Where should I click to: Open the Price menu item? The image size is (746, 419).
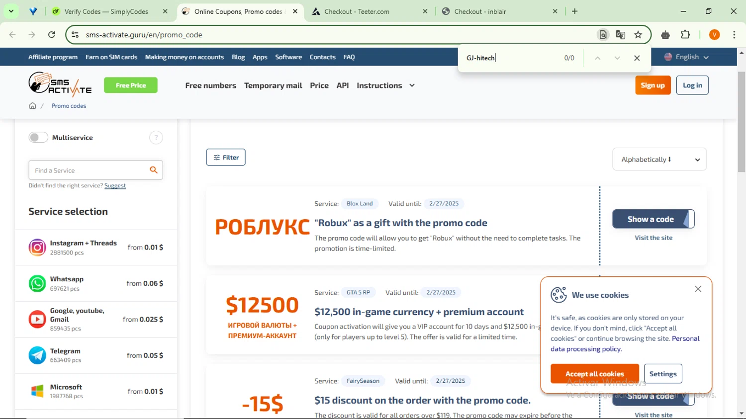click(x=319, y=85)
